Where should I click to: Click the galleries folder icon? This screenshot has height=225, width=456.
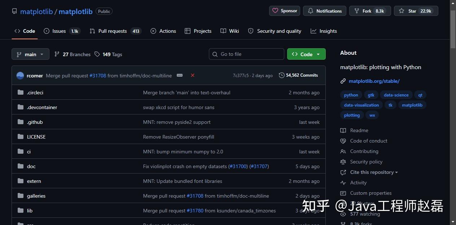click(21, 196)
